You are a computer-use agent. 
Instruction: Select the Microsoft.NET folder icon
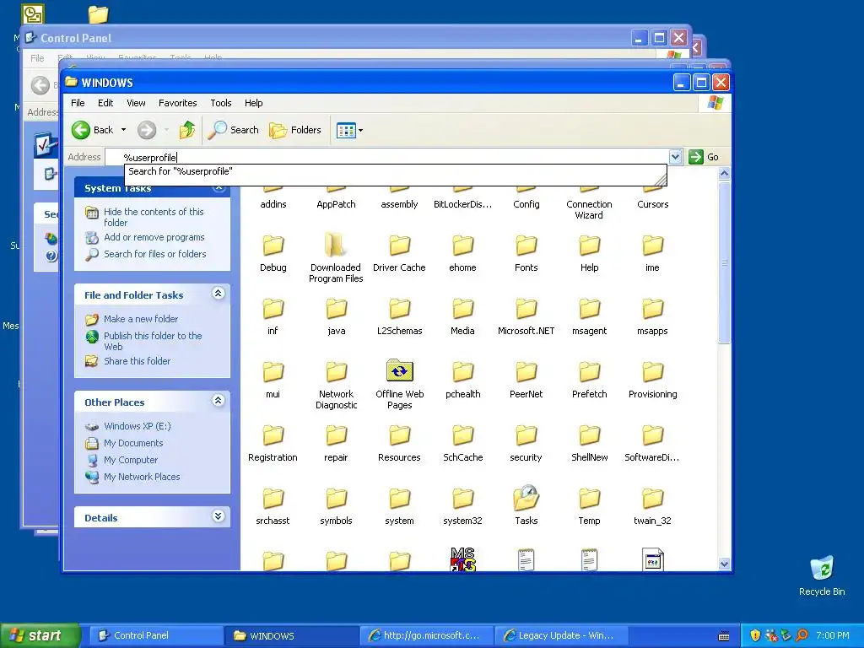tap(526, 309)
